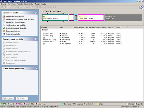This screenshot has height=108, width=144.
Task: Select the dark red Linux Swap partition block
Action: [76, 18]
